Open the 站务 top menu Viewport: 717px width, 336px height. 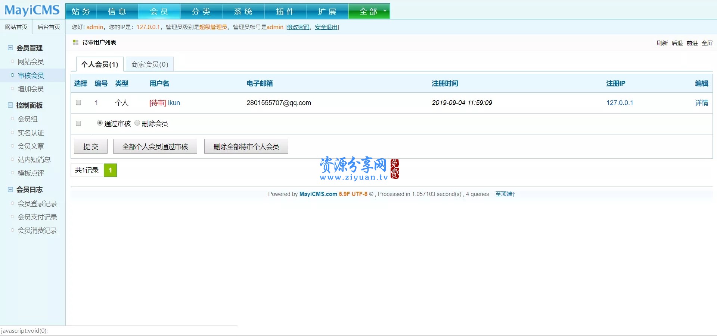[81, 12]
